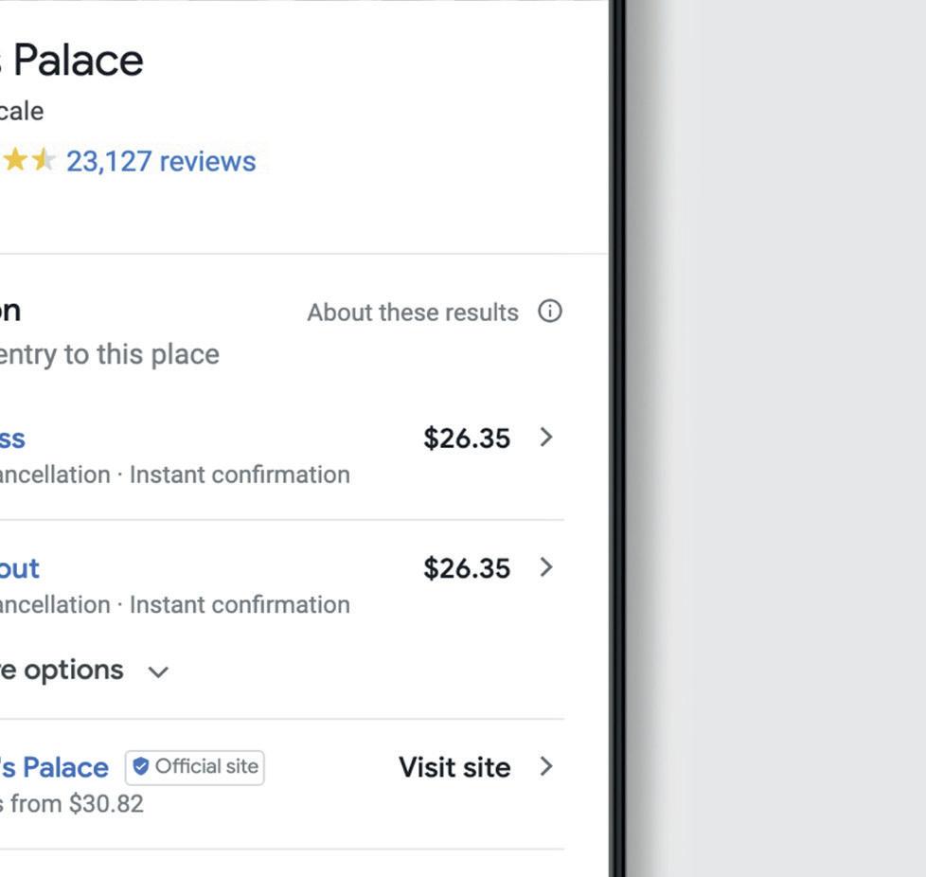Click the arrow next to the second $26.35 price
The height and width of the screenshot is (877, 926).
click(545, 567)
